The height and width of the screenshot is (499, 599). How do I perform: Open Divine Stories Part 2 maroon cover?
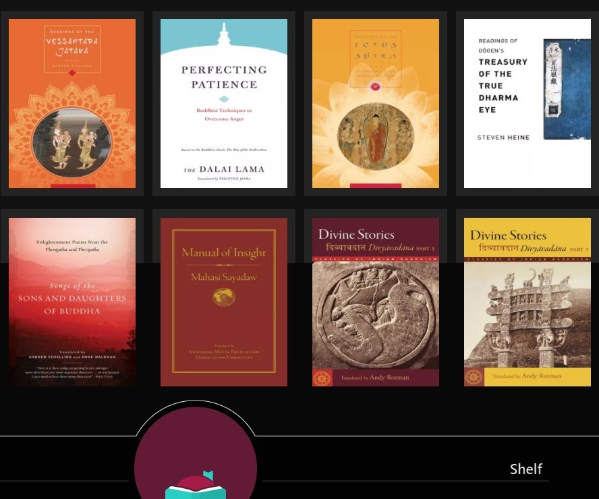point(376,302)
